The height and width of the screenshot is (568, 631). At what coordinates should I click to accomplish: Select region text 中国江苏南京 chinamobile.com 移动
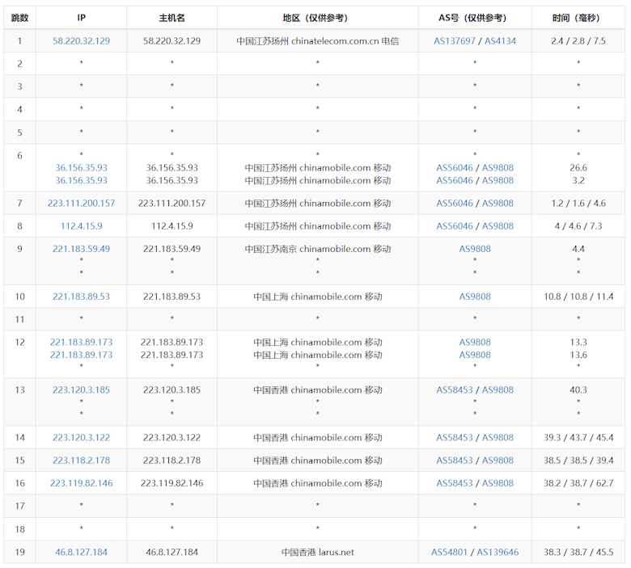pyautogui.click(x=317, y=249)
